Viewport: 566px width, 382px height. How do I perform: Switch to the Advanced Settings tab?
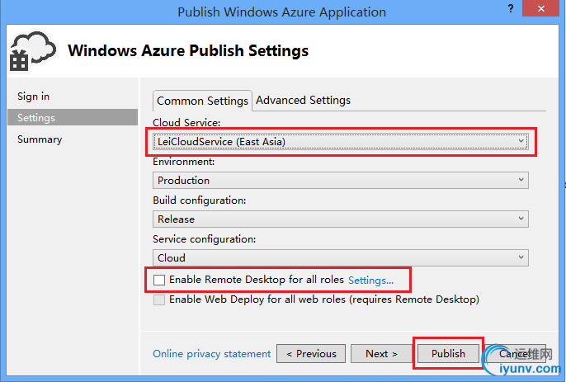click(x=304, y=100)
